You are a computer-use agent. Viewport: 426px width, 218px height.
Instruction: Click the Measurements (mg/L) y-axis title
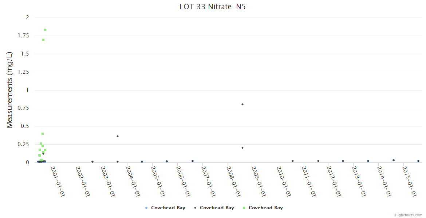click(x=10, y=90)
